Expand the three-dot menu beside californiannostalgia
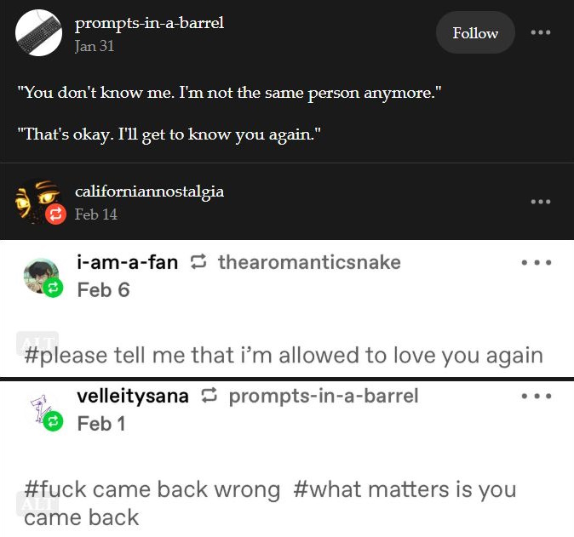The height and width of the screenshot is (537, 574). pyautogui.click(x=540, y=202)
